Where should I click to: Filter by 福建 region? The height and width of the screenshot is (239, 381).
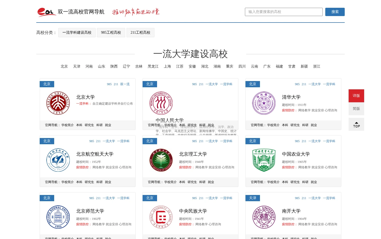pos(279,67)
